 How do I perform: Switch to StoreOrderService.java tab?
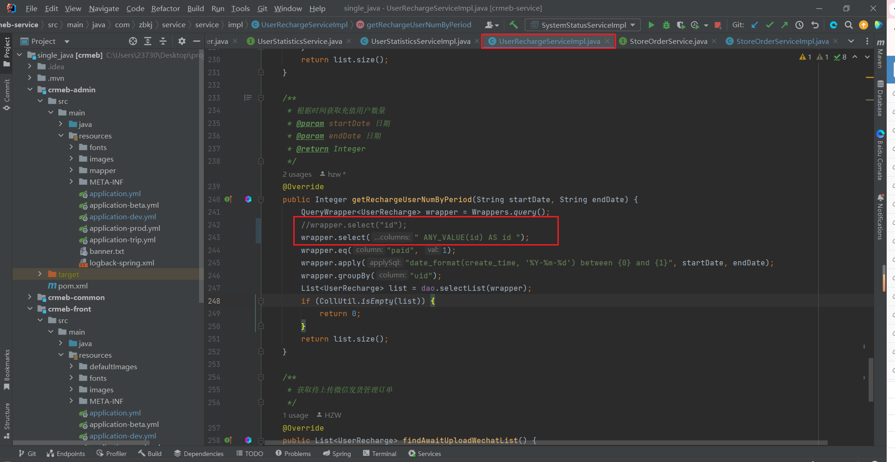[x=668, y=41]
